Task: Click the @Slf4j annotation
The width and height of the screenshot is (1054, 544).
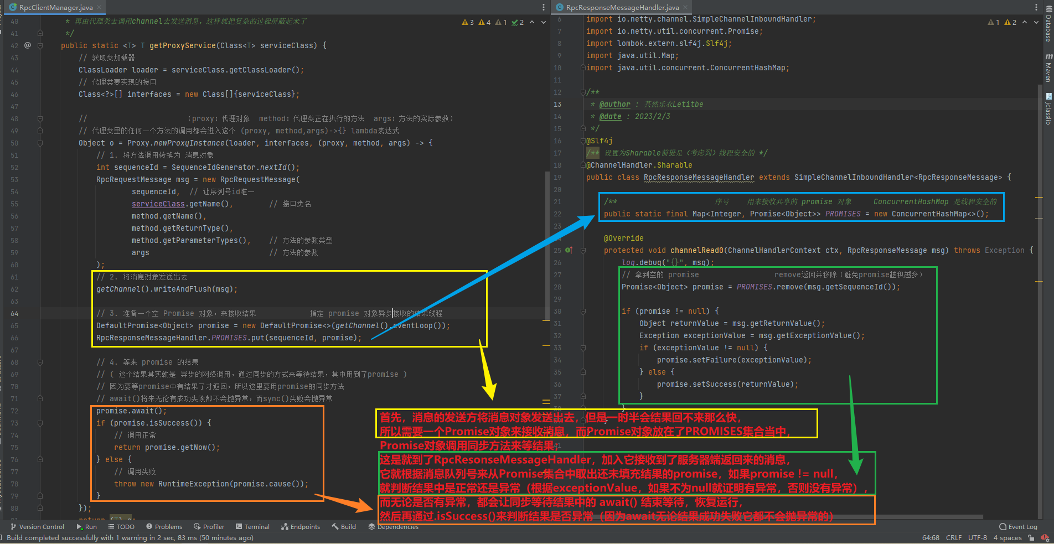Action: coord(600,141)
